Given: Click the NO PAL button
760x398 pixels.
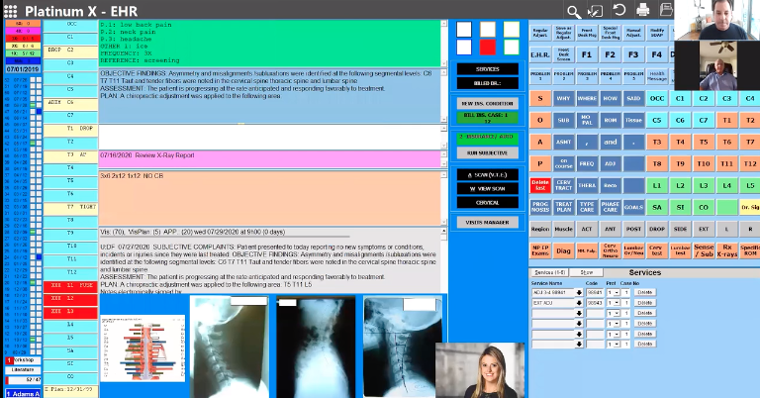Looking at the screenshot, I should point(587,120).
